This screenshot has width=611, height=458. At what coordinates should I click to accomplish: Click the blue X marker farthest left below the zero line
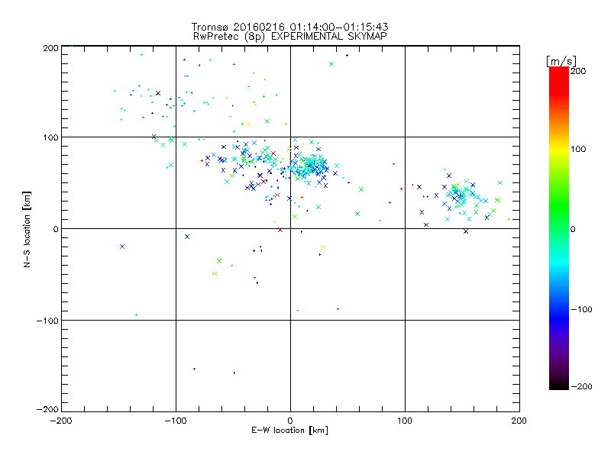point(122,247)
